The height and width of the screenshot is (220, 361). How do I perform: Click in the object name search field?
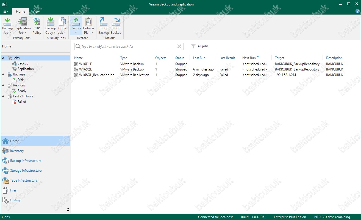[128, 47]
